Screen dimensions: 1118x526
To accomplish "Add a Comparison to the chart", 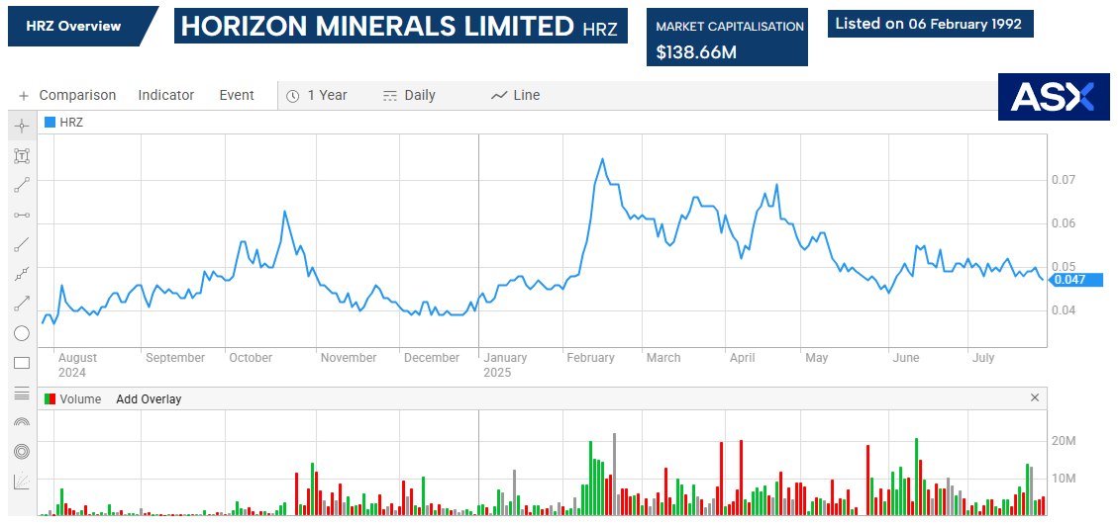I will pyautogui.click(x=67, y=96).
